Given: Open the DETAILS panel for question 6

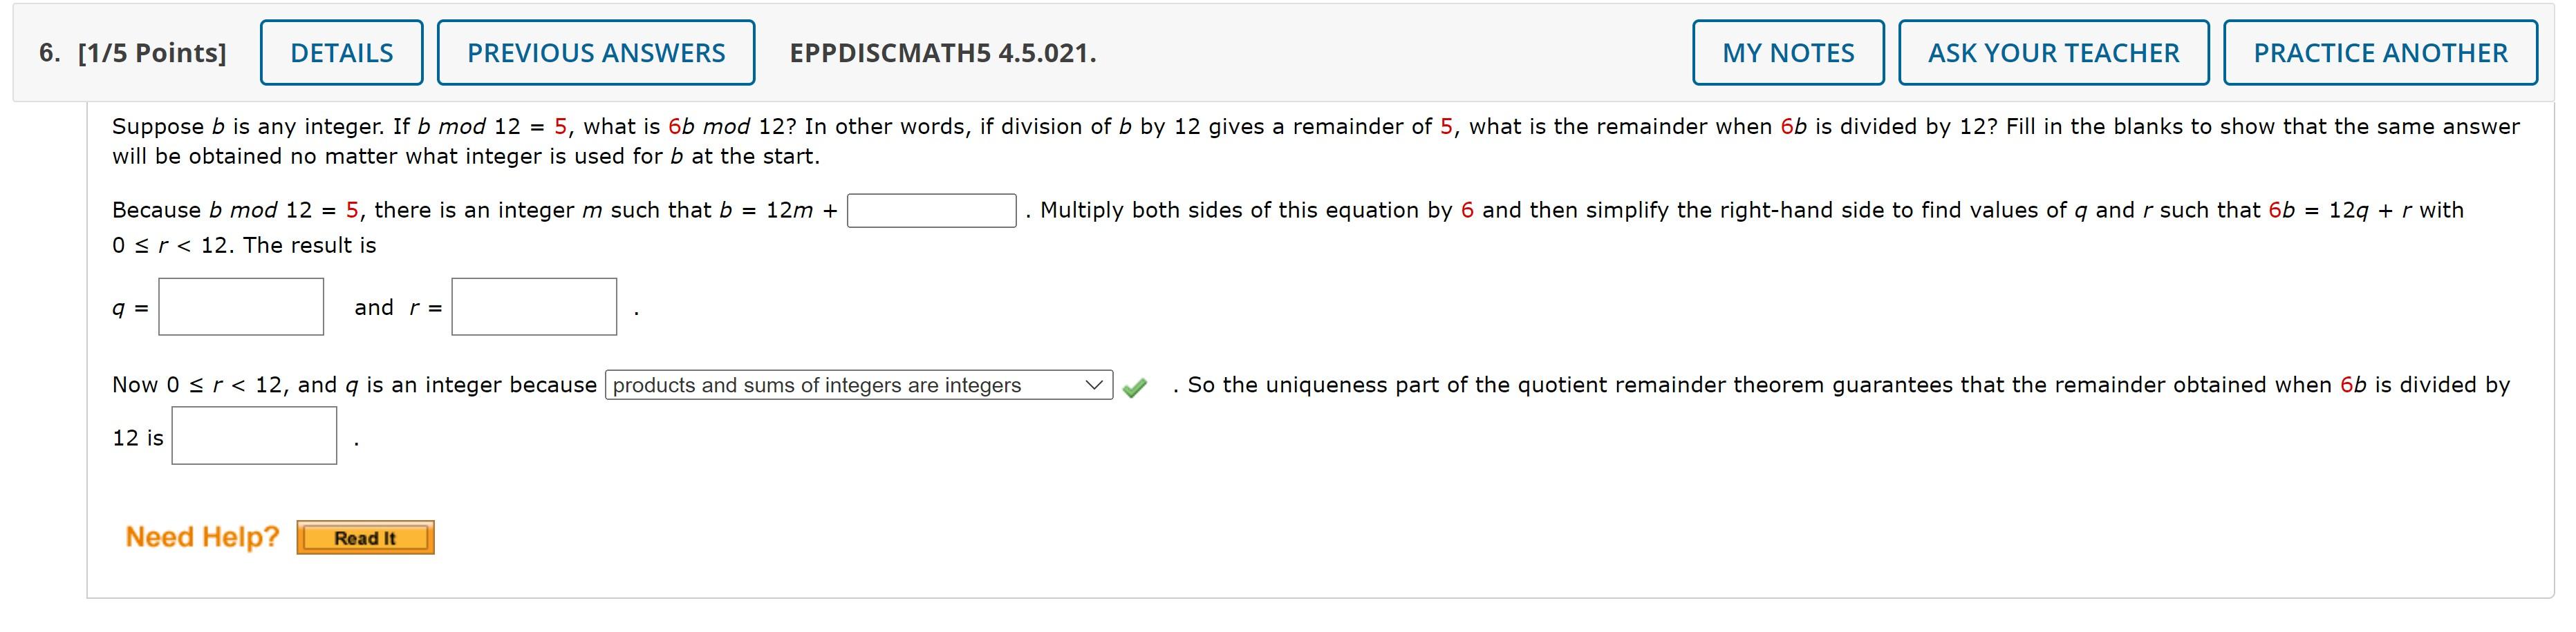Looking at the screenshot, I should coord(341,52).
